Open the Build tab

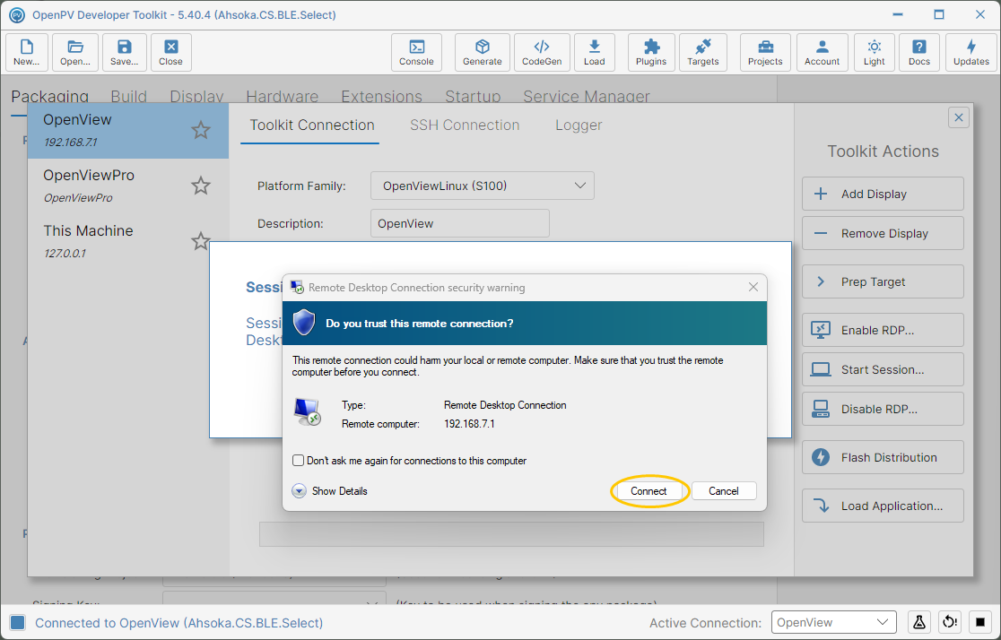(128, 96)
